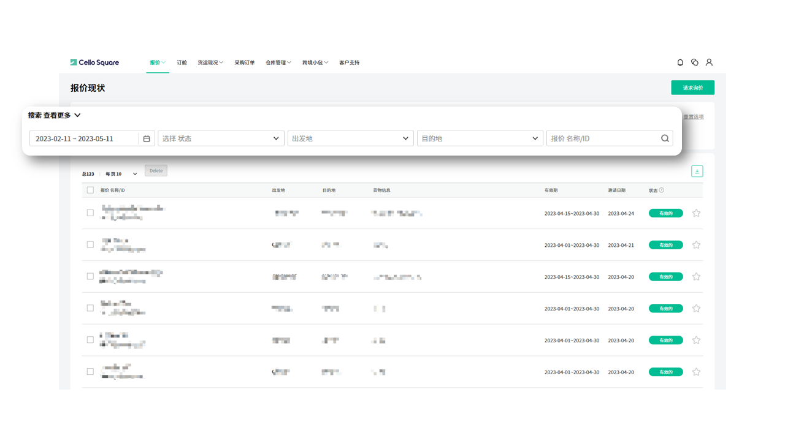Click the notification bell icon
This screenshot has width=785, height=441.
coord(680,62)
